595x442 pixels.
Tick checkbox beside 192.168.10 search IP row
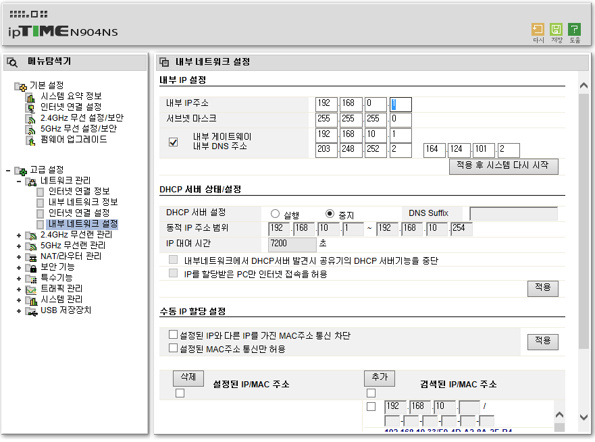click(x=371, y=407)
